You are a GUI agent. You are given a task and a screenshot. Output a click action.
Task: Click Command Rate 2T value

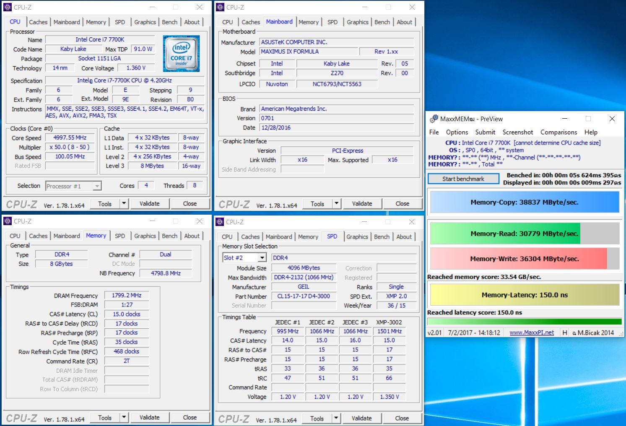click(x=127, y=361)
